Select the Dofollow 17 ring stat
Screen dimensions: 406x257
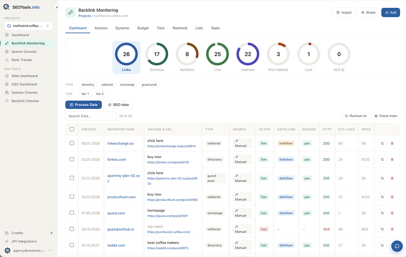point(157,57)
